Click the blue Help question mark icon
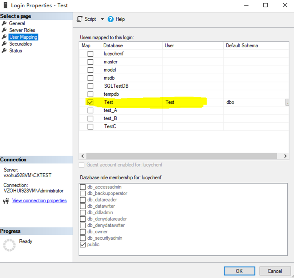 click(110, 19)
